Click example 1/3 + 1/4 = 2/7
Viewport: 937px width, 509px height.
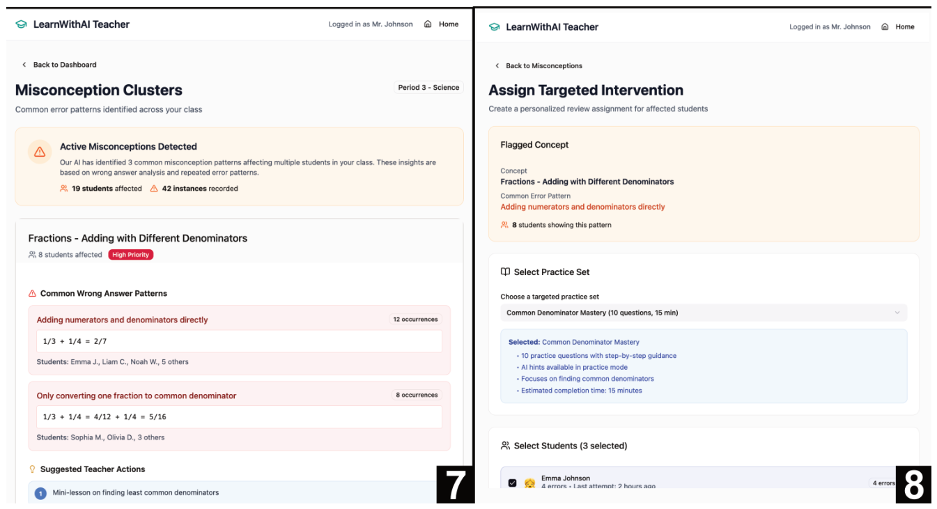tap(75, 341)
